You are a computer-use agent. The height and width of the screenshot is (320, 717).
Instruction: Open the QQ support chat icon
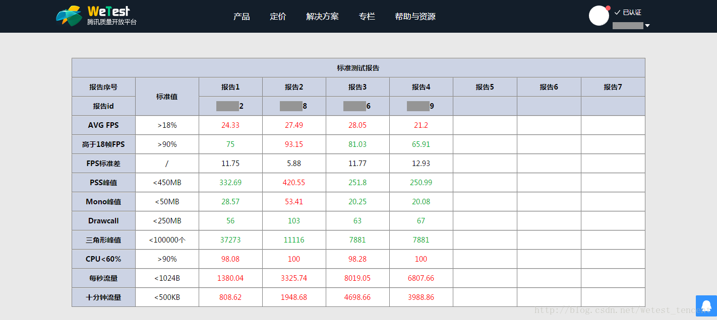(706, 306)
